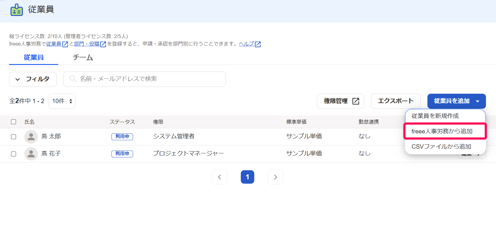Open the 部門・役職 link
The image size is (496, 238).
(x=87, y=44)
